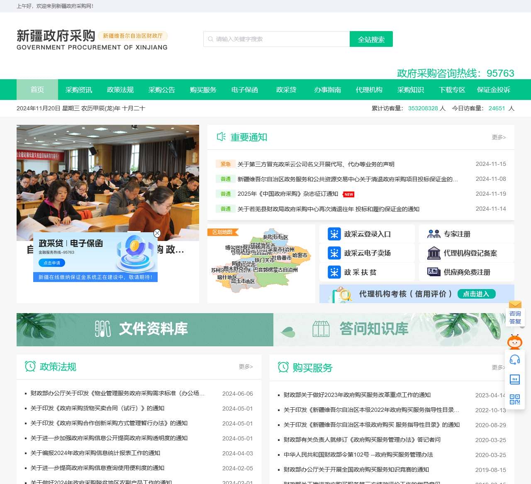Click the 政采云电子卖场 icon
The height and width of the screenshot is (484, 531).
point(334,253)
